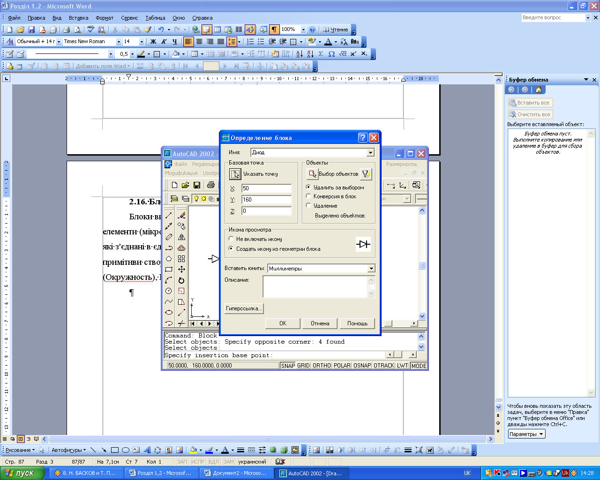Click the clipboard pane home icon
Screen dimensions: 600x480
pos(538,90)
